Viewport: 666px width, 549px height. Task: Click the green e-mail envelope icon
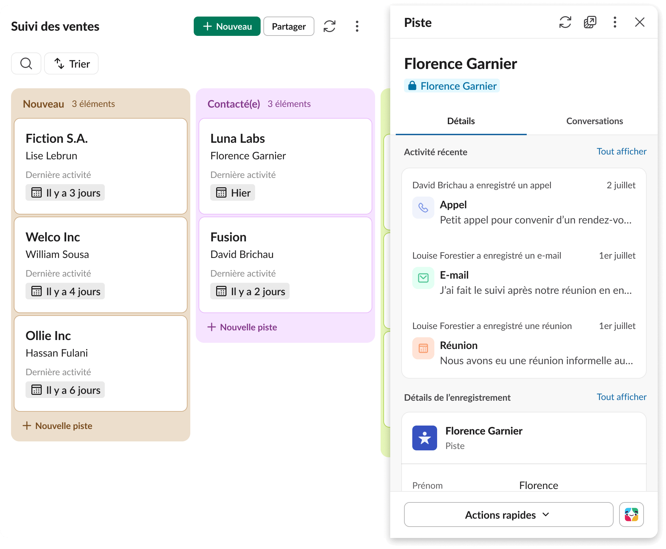click(423, 278)
